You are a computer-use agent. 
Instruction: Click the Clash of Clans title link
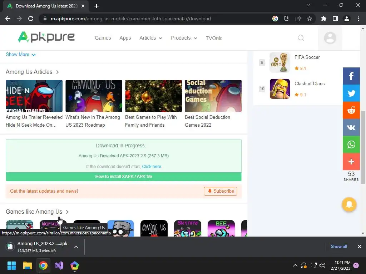click(310, 83)
